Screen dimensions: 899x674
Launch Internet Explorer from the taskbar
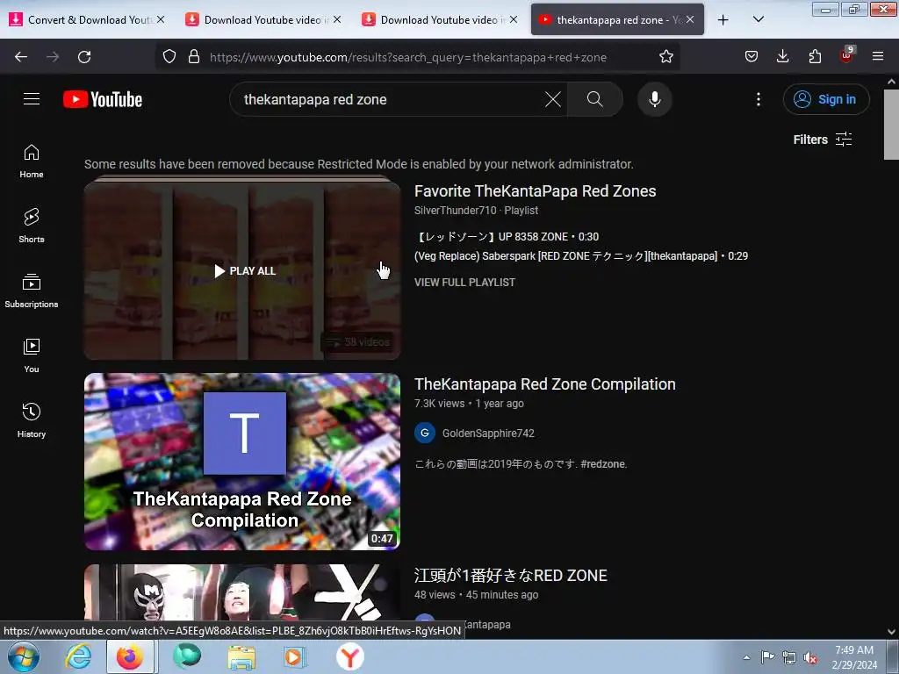(x=78, y=656)
